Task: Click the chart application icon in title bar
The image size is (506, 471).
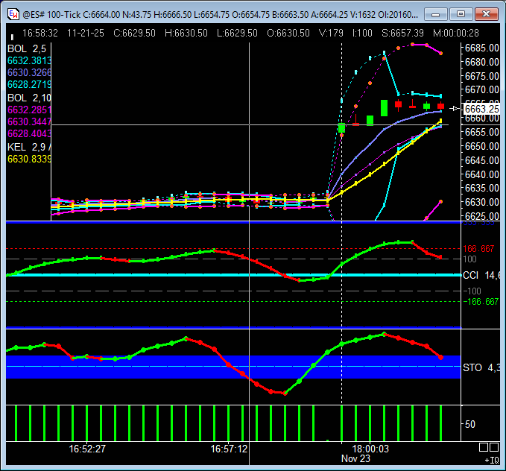Action: (x=12, y=13)
